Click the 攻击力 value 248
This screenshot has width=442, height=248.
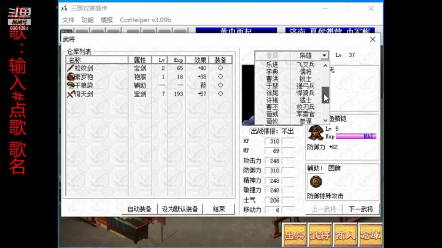click(x=273, y=161)
